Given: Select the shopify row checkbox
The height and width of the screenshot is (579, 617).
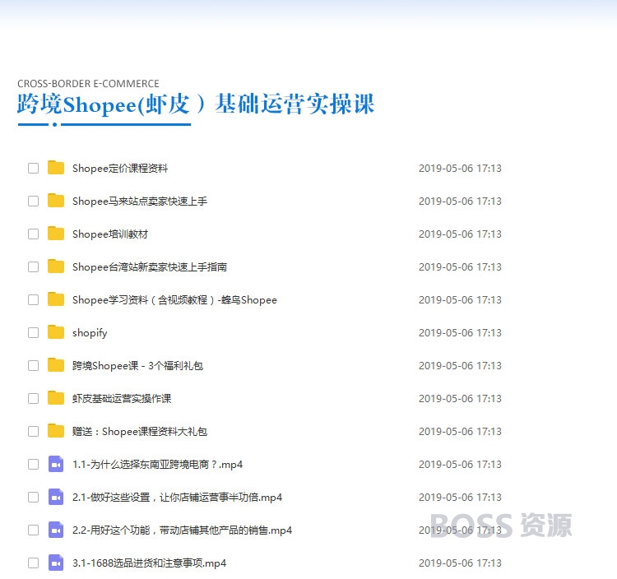Looking at the screenshot, I should (x=34, y=333).
